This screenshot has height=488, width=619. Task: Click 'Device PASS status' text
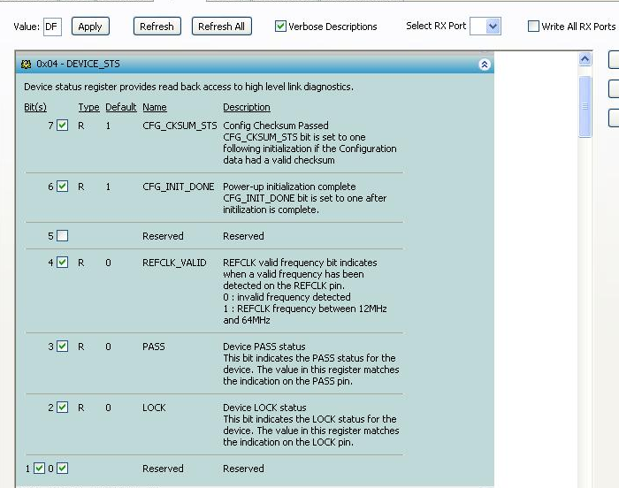(x=264, y=347)
